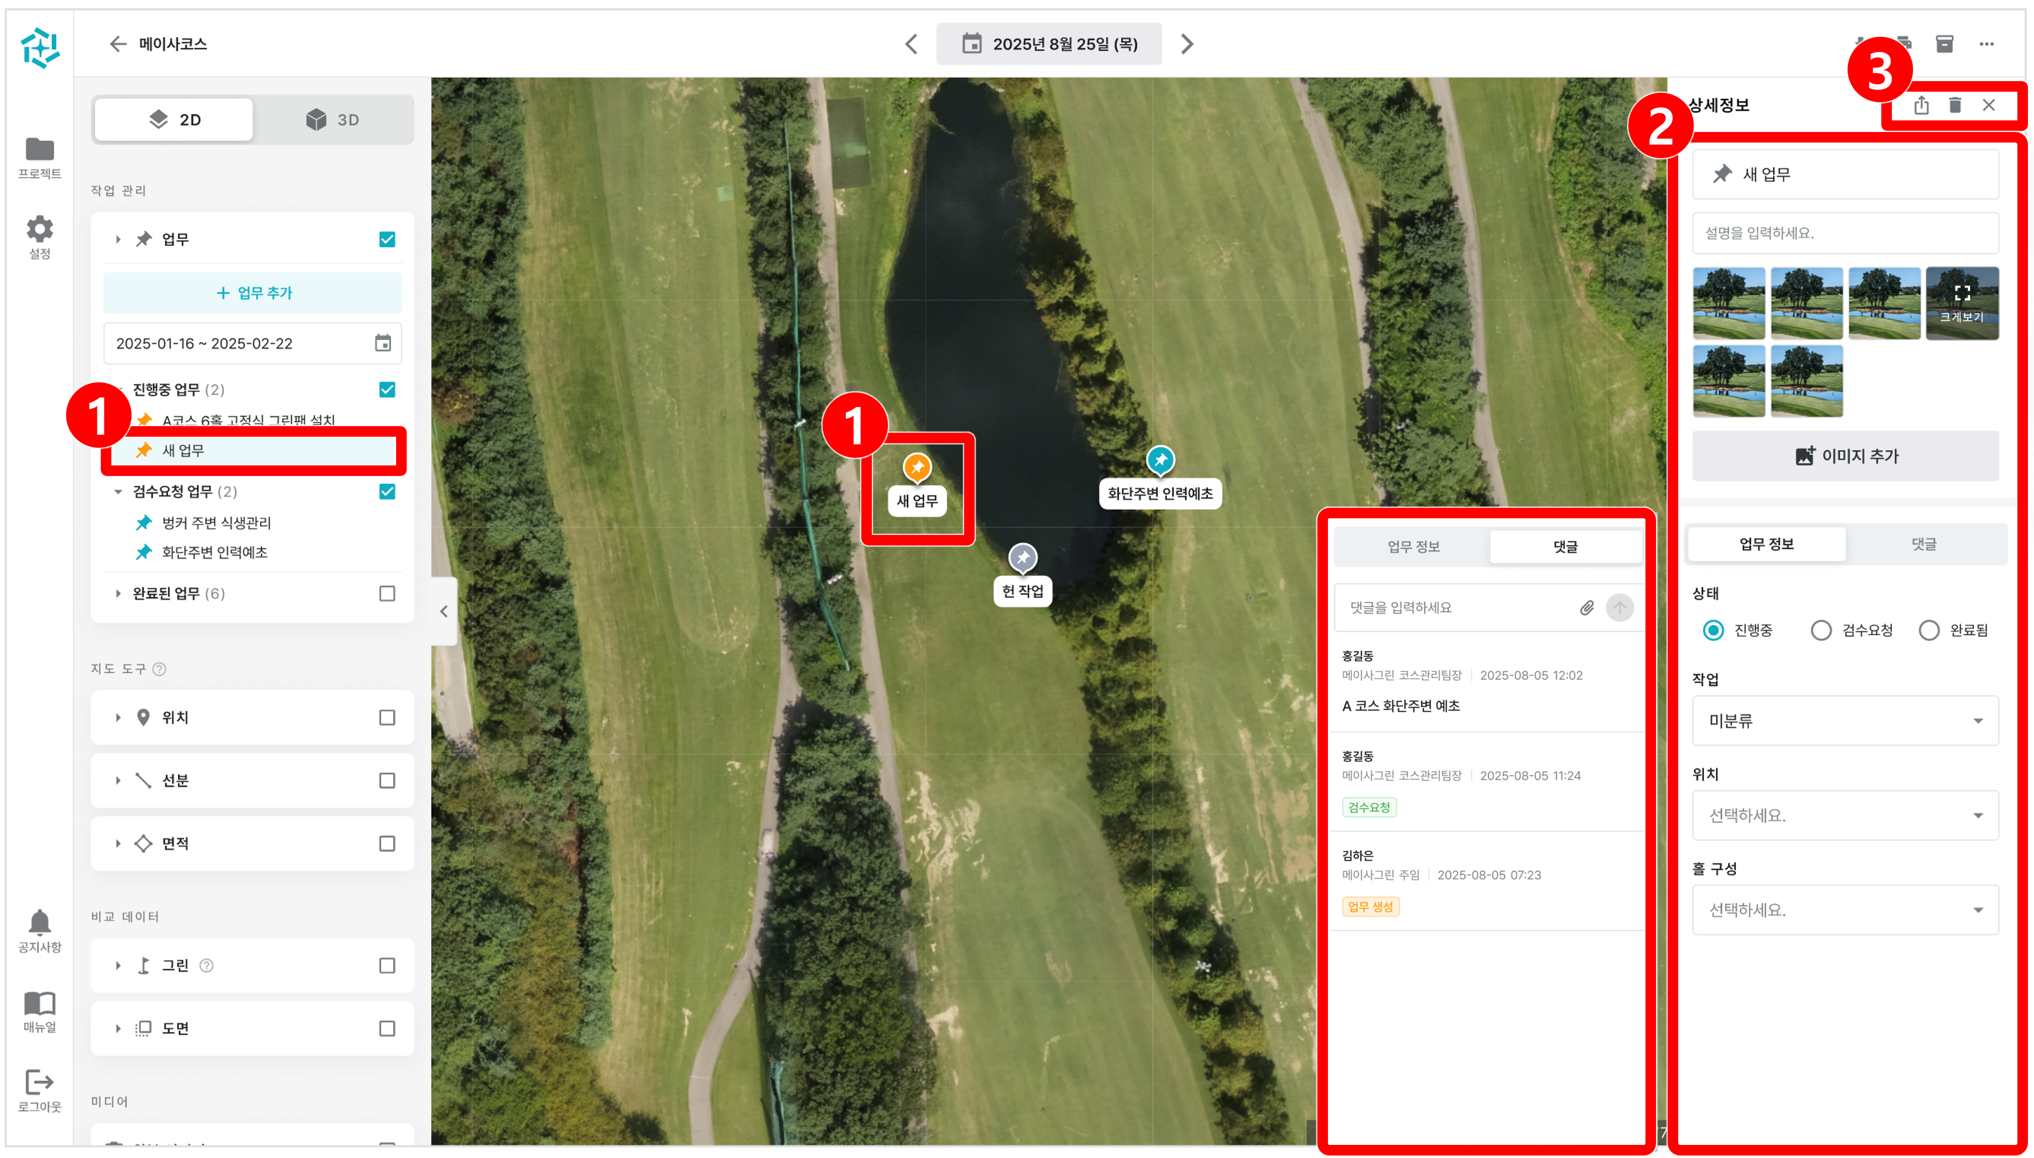
Task: Click the 업무 추가 button
Action: coord(252,293)
